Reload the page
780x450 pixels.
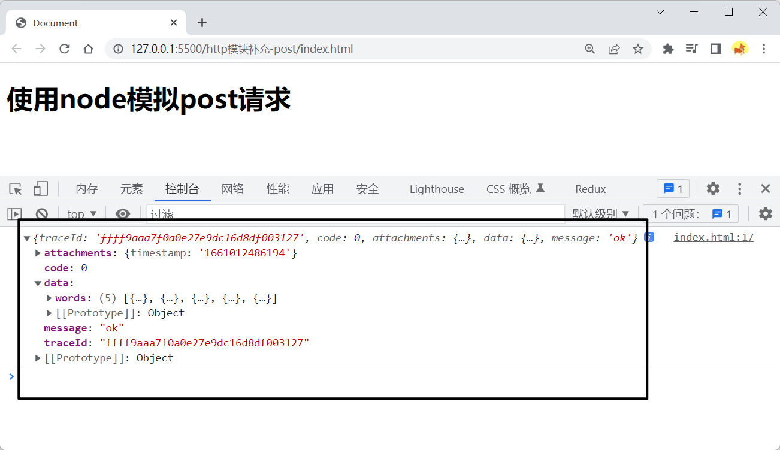65,49
